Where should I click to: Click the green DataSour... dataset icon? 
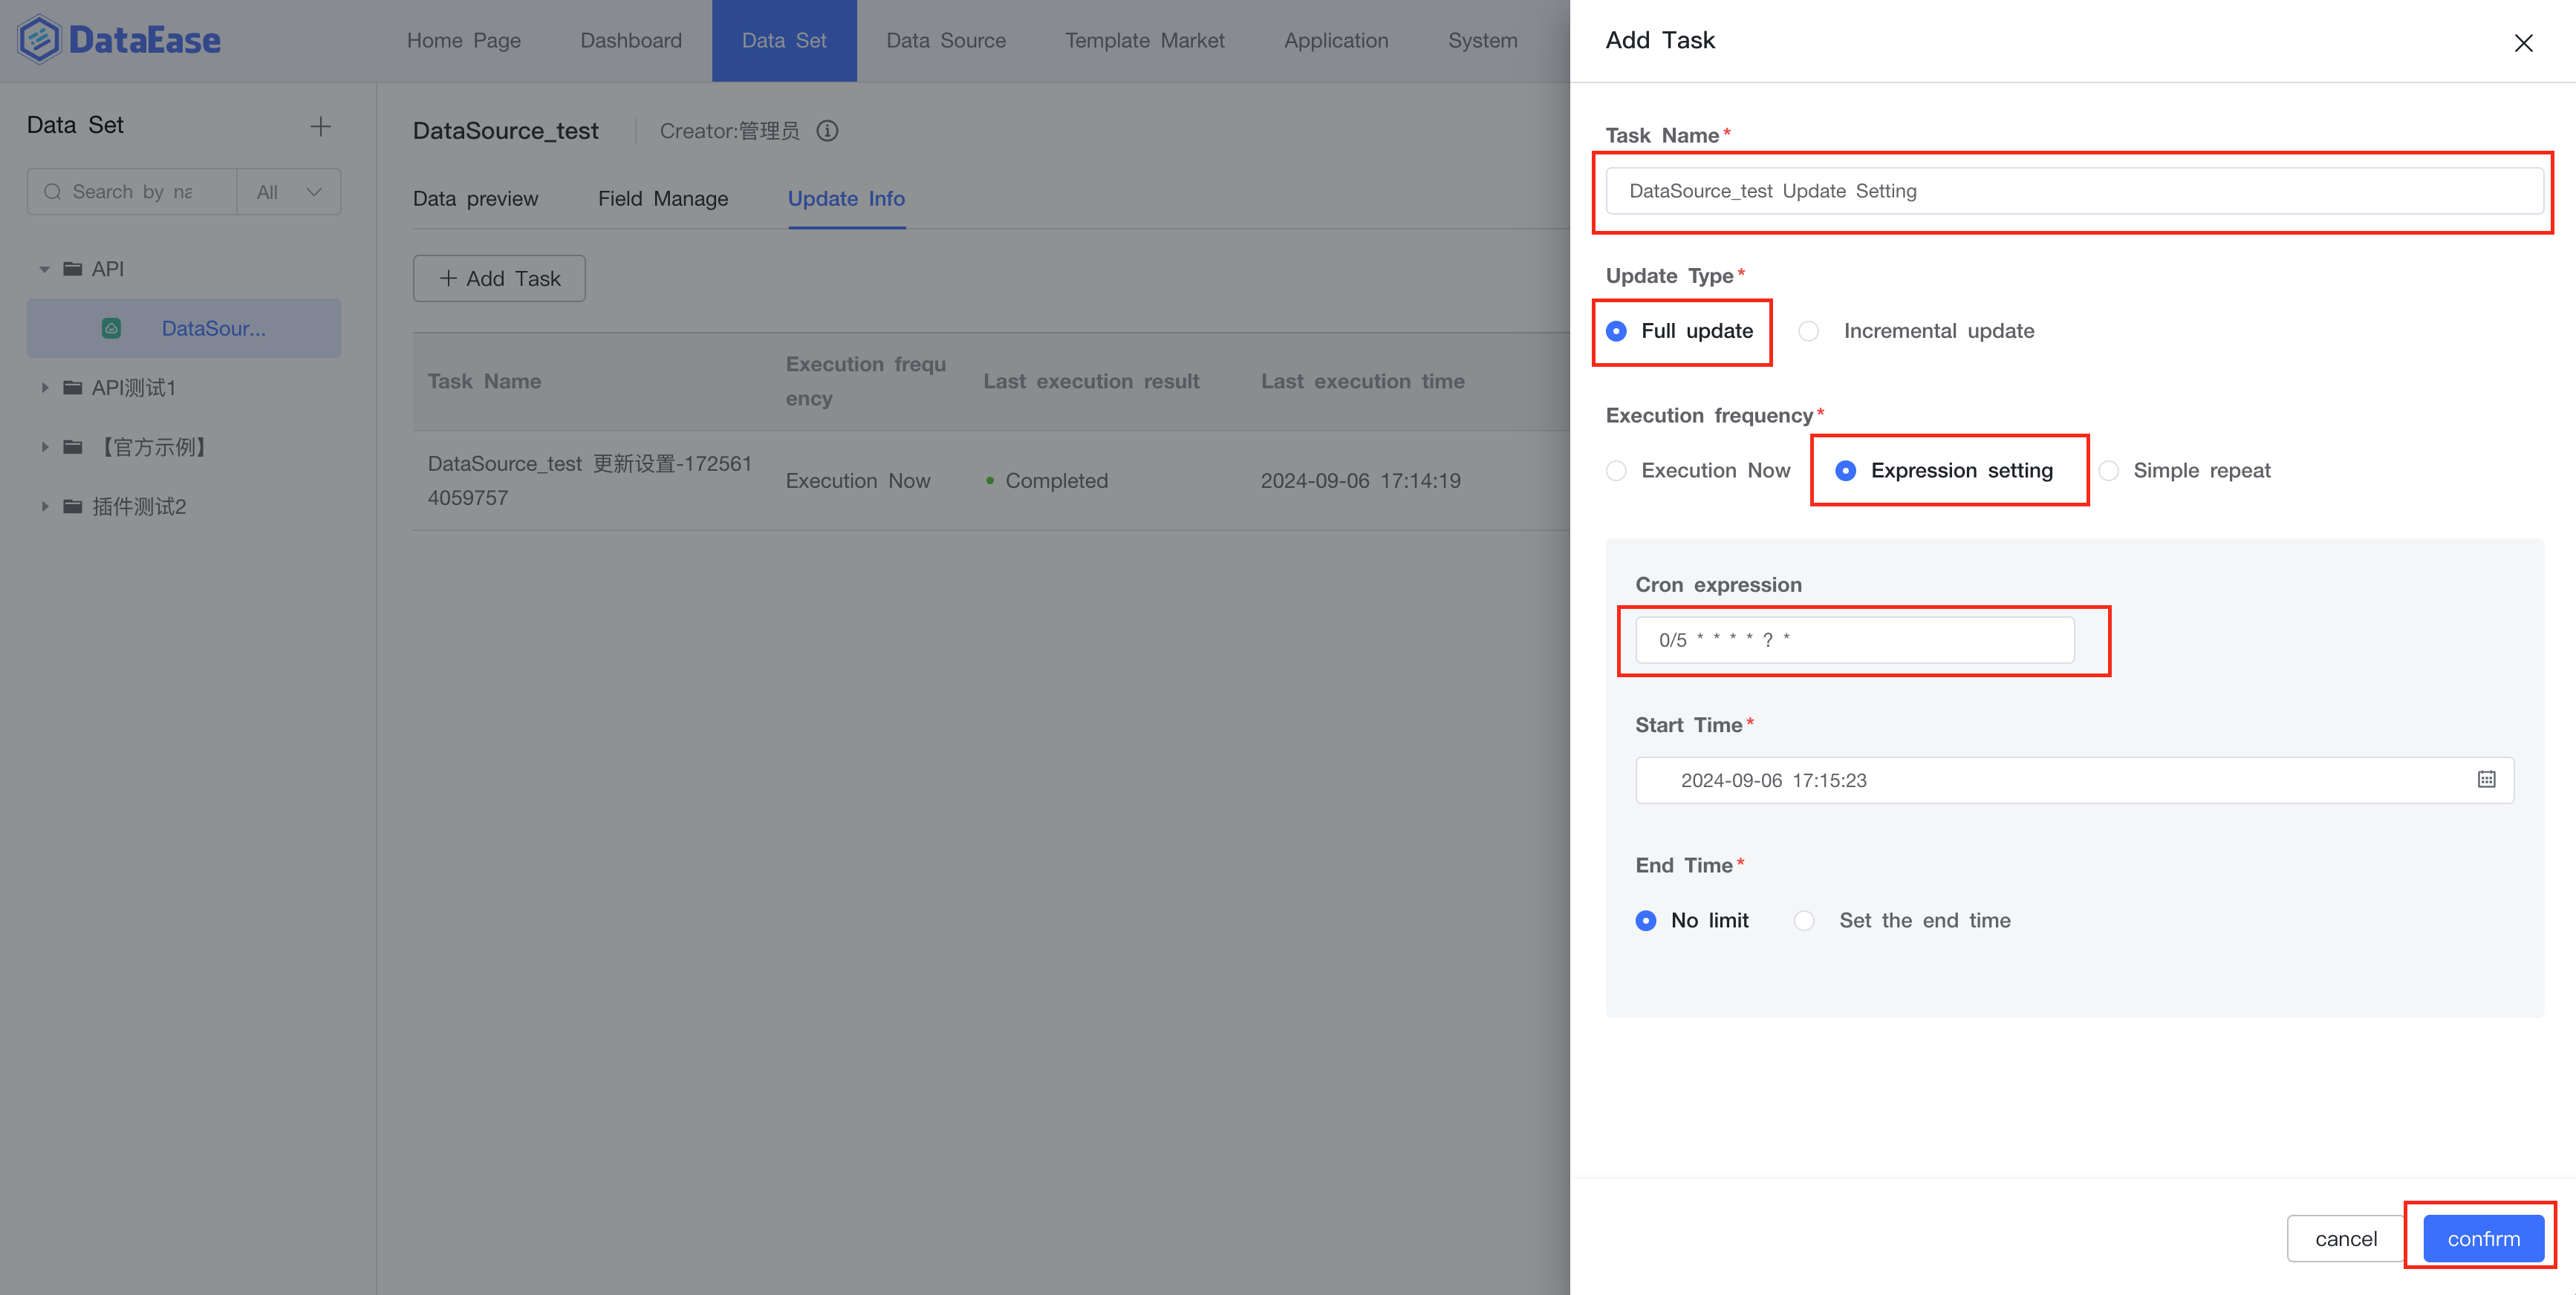(111, 328)
